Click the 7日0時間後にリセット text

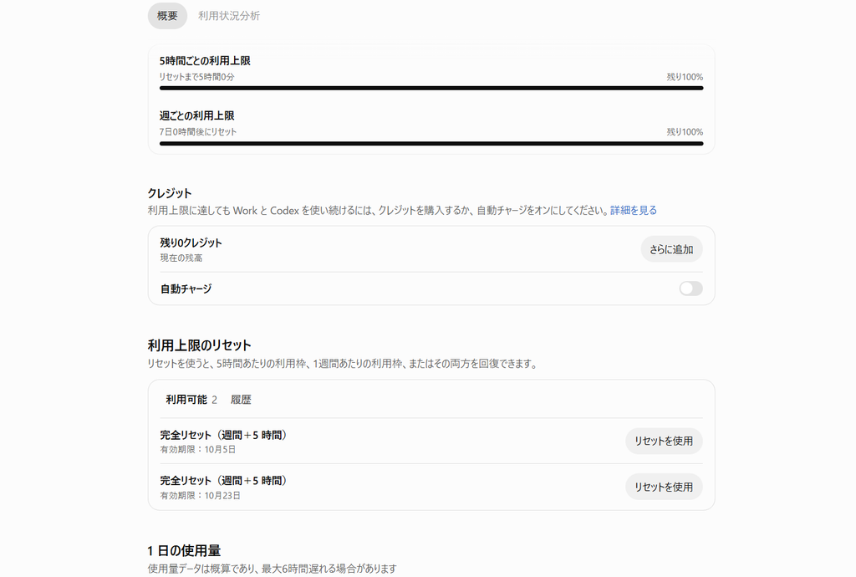(198, 132)
